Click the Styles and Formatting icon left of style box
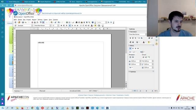This screenshot has width=196, height=110. pyautogui.click(x=16, y=25)
